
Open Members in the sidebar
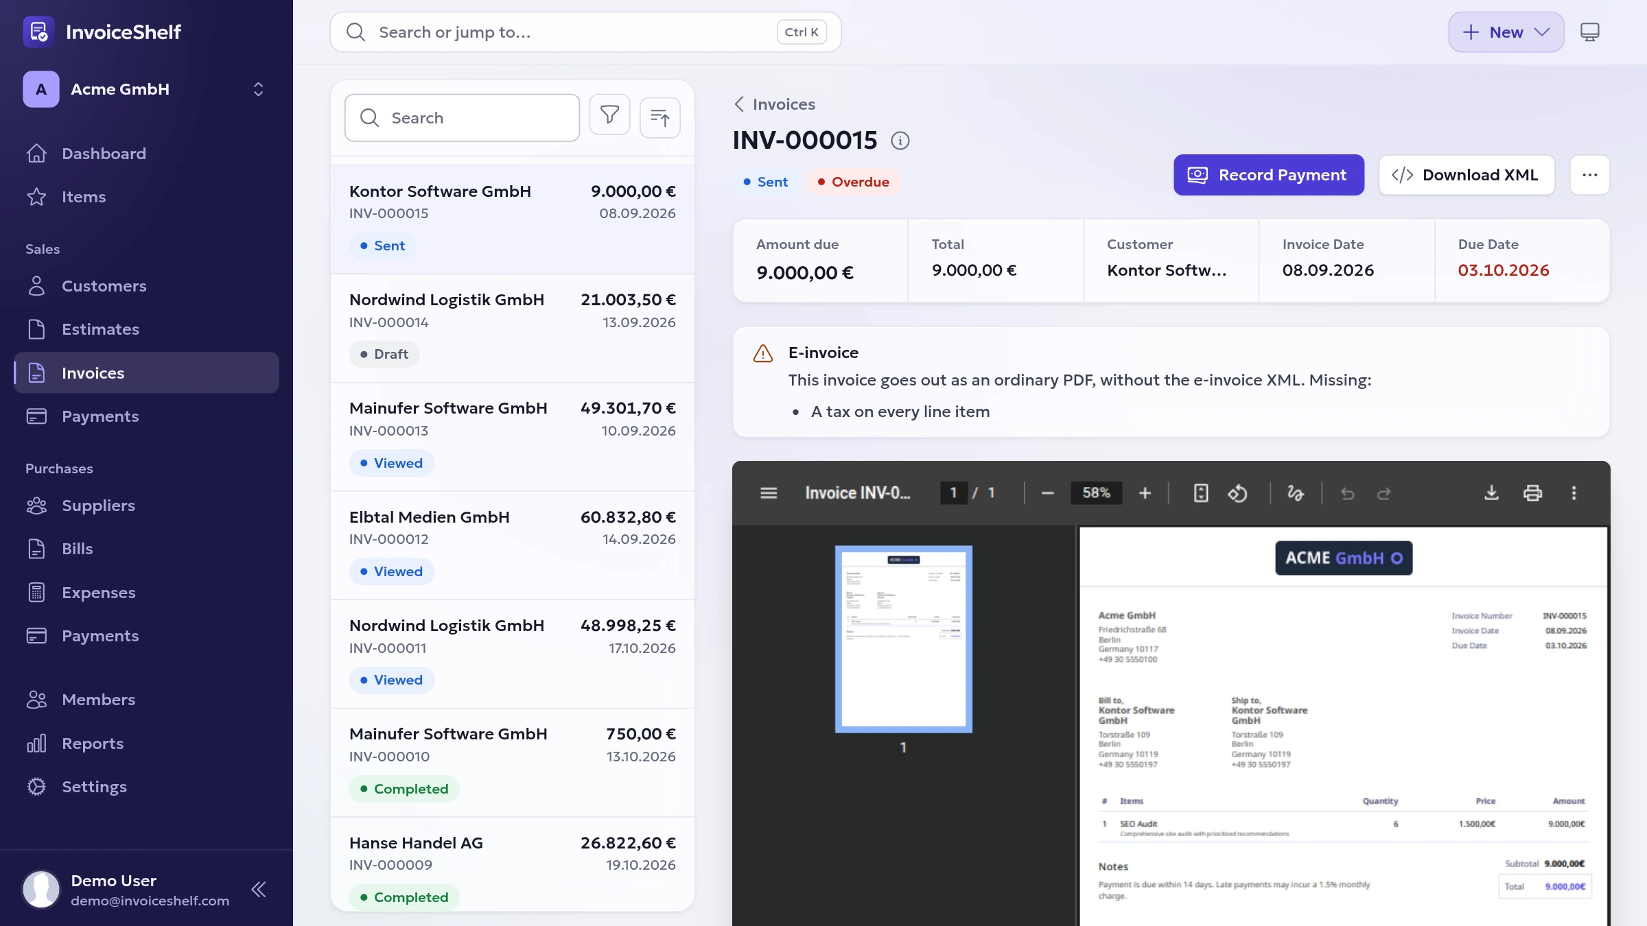pos(146,700)
